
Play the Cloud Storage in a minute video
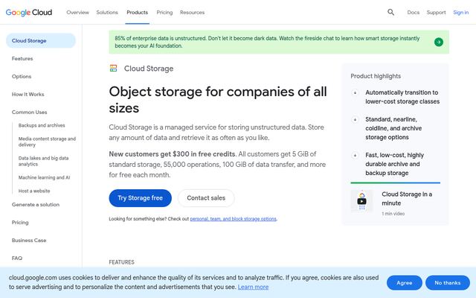(x=361, y=201)
